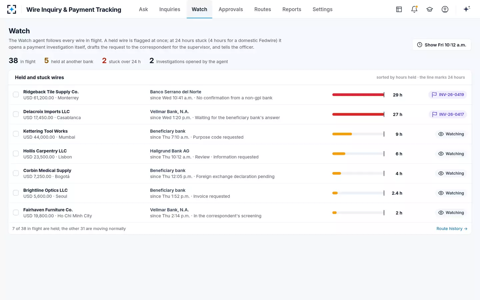
Task: Click the 38 in flight counter
Action: click(22, 61)
